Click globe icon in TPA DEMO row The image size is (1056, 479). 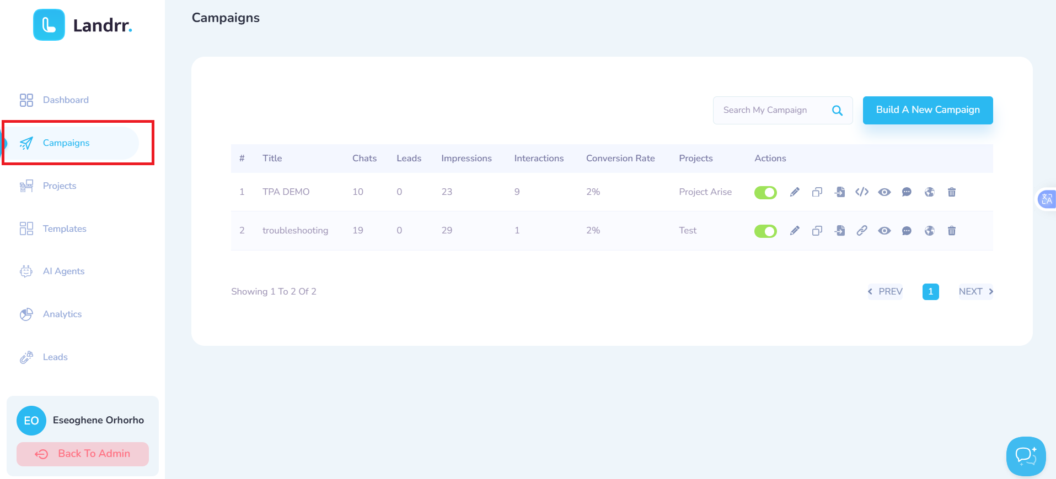coord(930,192)
